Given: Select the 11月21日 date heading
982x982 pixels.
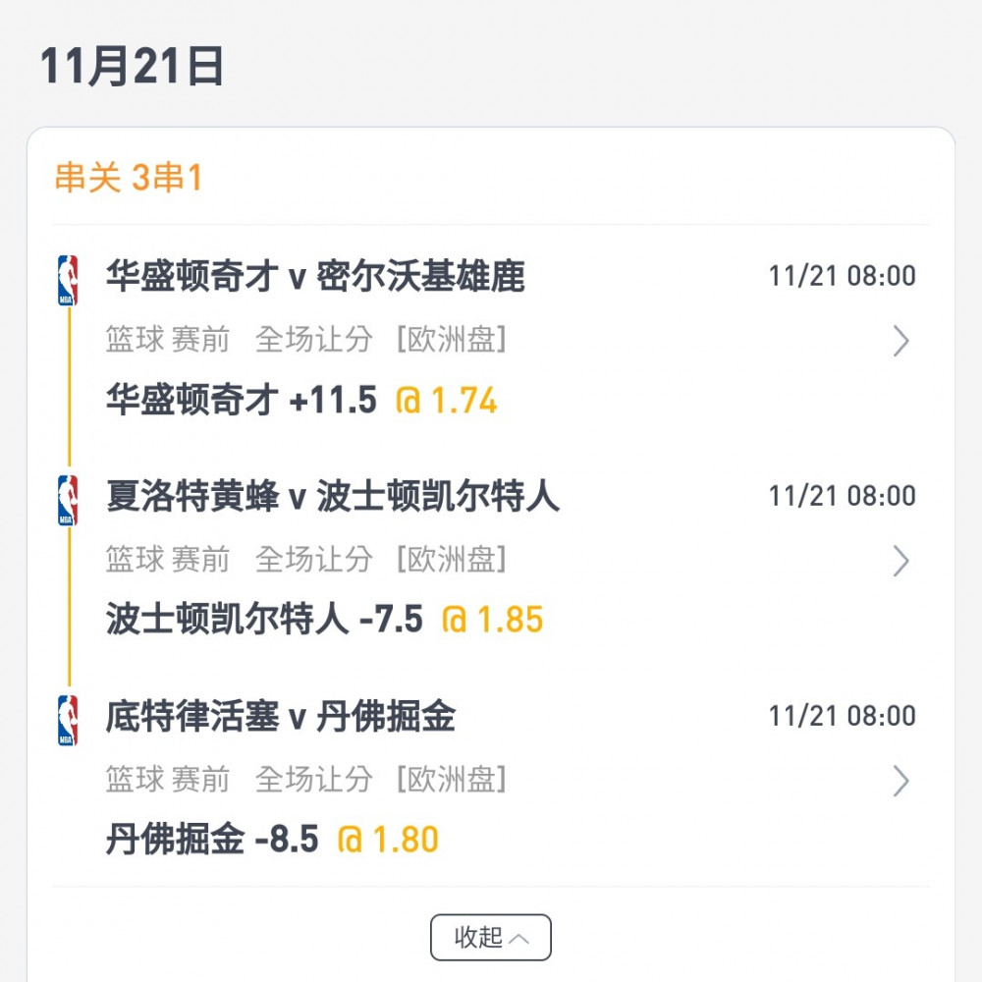Looking at the screenshot, I should point(132,66).
